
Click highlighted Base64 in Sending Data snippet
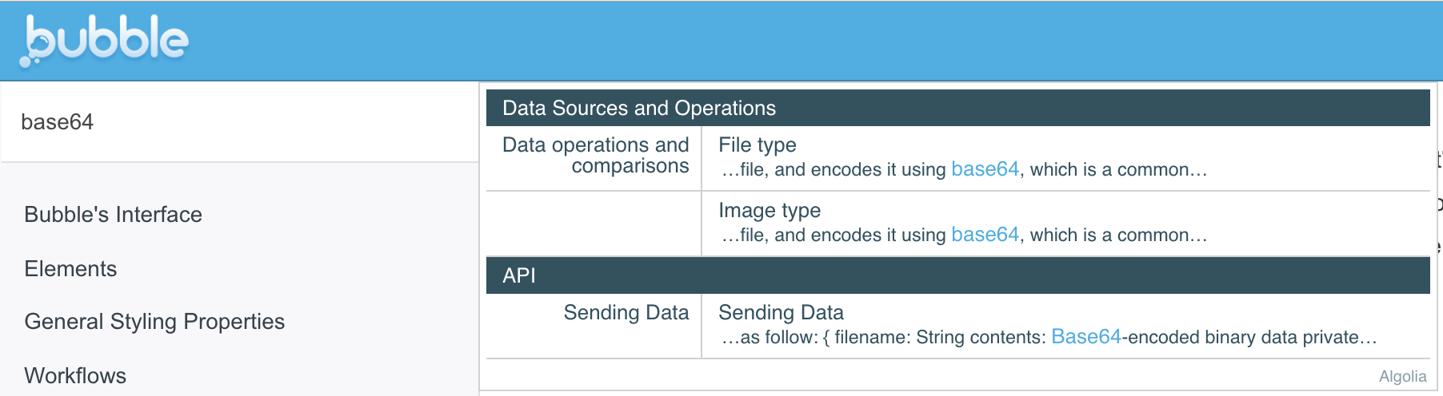[x=1085, y=338]
